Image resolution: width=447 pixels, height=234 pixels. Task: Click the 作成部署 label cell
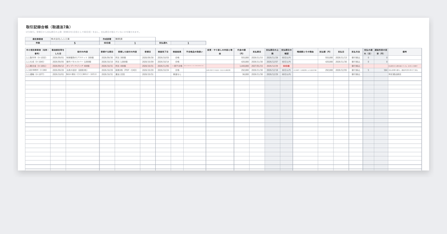coord(107,39)
